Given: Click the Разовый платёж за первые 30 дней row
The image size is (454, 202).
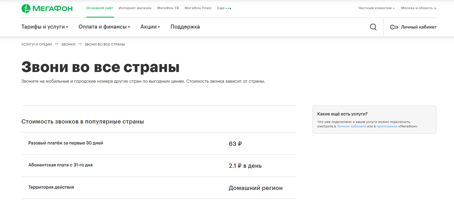Looking at the screenshot, I should pos(159,143).
